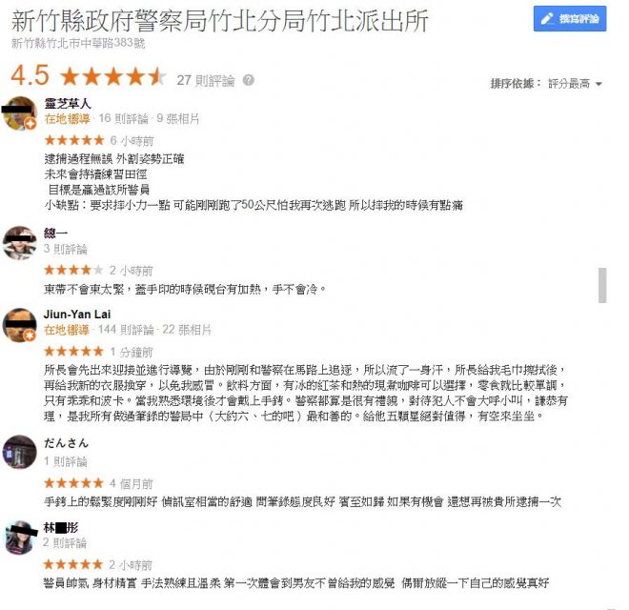Click the local guide badge on 靈芝草人 avatar
This screenshot has width=629, height=610.
click(30, 124)
